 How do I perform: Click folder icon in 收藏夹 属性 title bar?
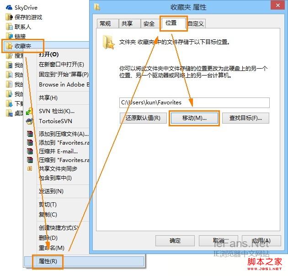tap(97, 7)
